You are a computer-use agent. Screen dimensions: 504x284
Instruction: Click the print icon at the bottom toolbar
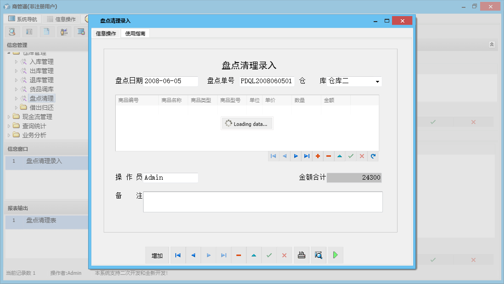[x=302, y=255]
